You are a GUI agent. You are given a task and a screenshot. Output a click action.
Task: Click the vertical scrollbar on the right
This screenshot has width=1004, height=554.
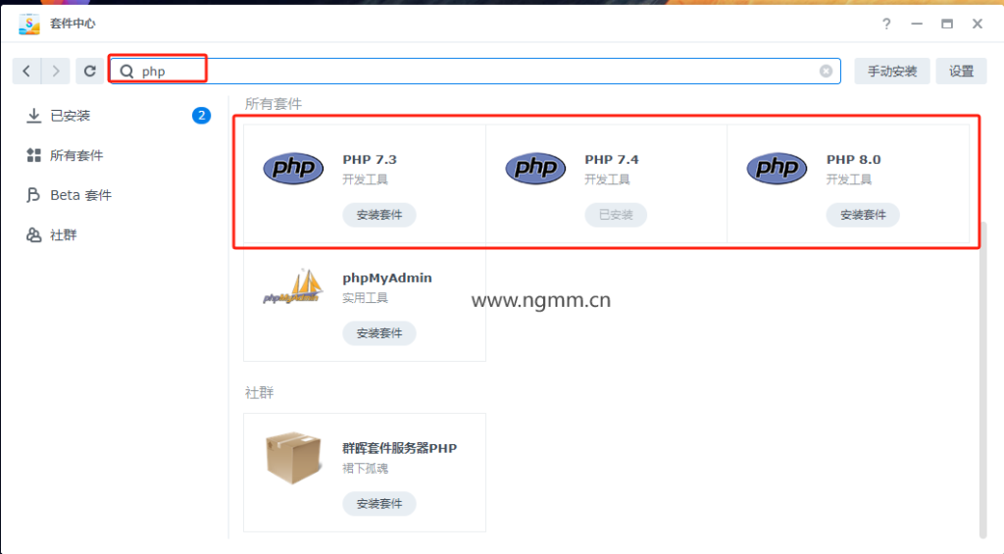tap(982, 380)
